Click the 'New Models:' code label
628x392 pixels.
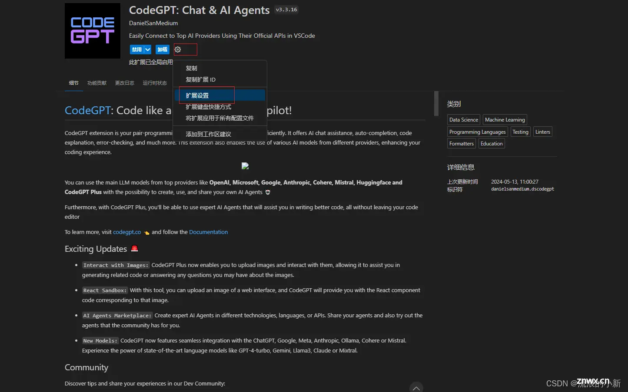coord(100,341)
